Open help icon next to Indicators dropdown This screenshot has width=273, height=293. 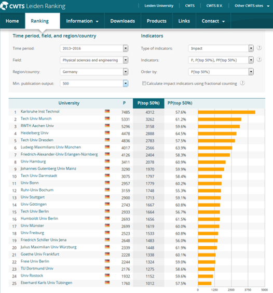point(259,60)
